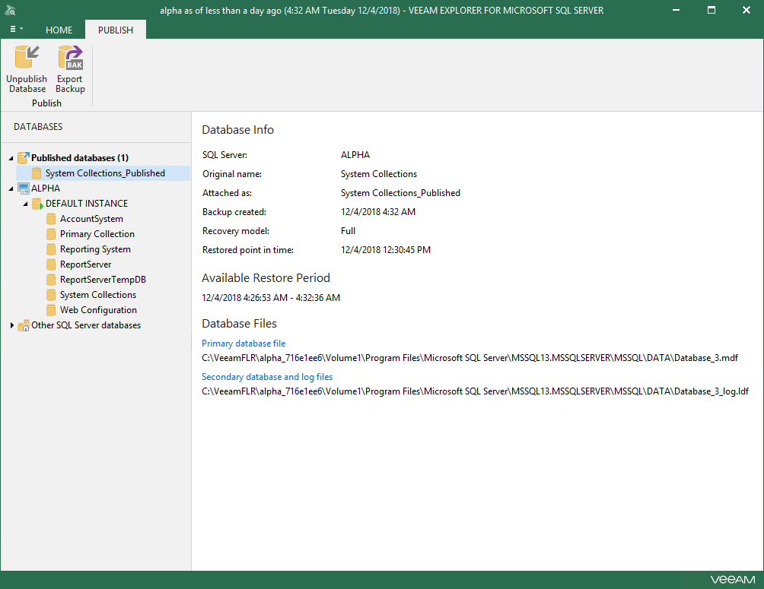Click the Recovery model value Full
Image resolution: width=764 pixels, height=589 pixels.
point(348,231)
